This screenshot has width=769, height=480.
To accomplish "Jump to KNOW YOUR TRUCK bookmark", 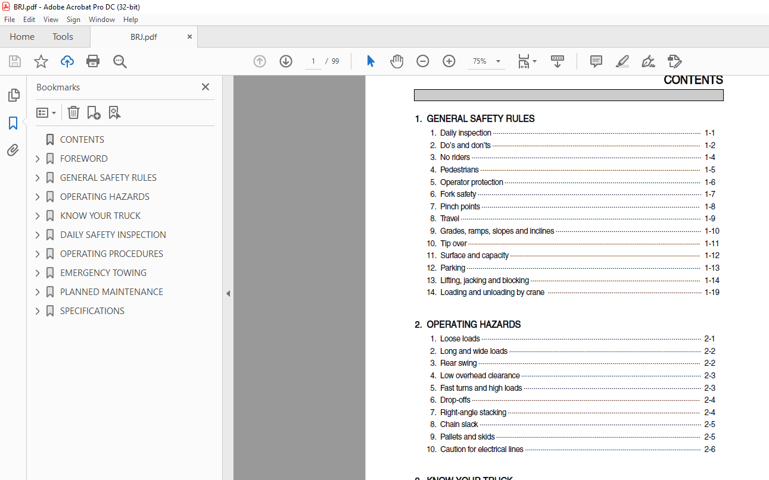I will (101, 216).
